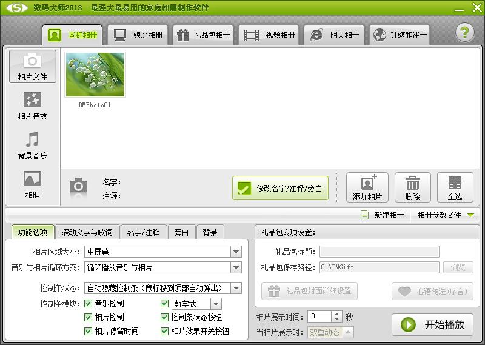Toggle the 控制条状态按钮 checkbox
Image resolution: width=485 pixels, height=345 pixels.
[x=165, y=317]
